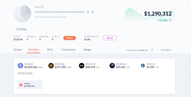Copy the wallet address

tap(88, 12)
